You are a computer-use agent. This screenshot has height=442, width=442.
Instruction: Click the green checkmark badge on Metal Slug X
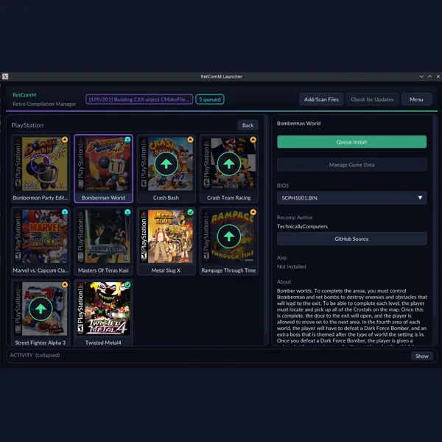point(191,212)
